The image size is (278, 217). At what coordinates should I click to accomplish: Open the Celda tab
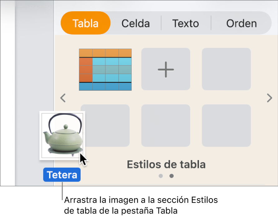(x=136, y=23)
